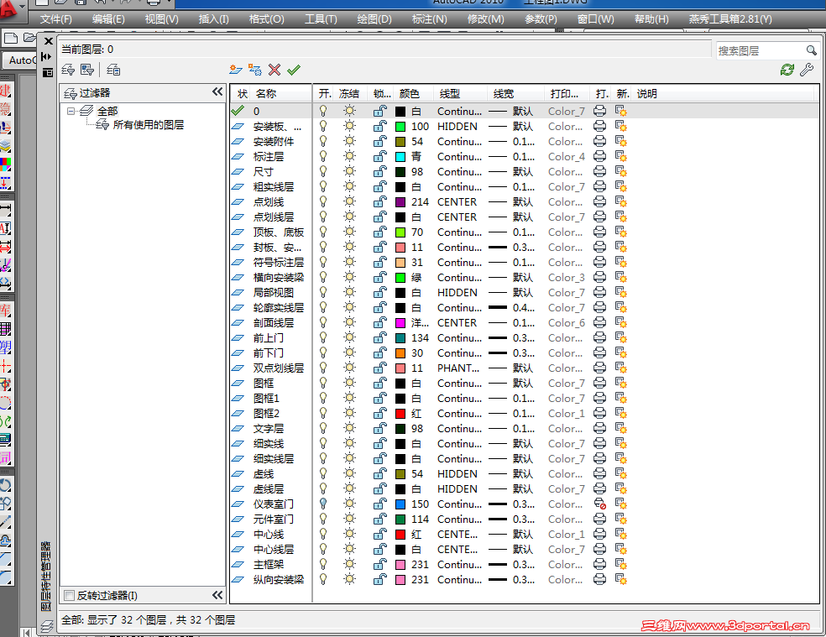Sort by 颜色 column header

[410, 94]
